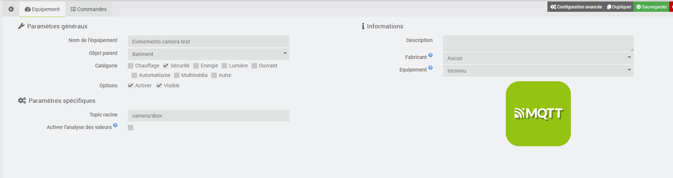
Task: Enable Activer l'analyse des valeurs checkbox
Action: (x=130, y=128)
